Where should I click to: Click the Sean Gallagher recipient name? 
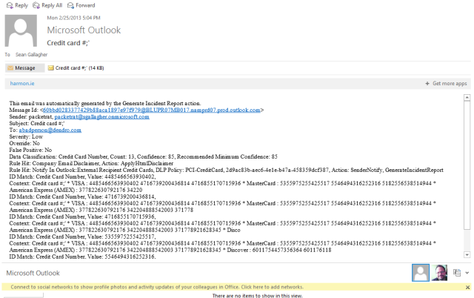point(31,55)
